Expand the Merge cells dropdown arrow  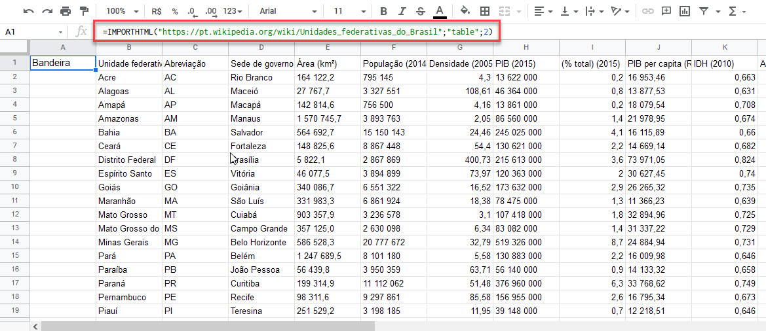(518, 11)
